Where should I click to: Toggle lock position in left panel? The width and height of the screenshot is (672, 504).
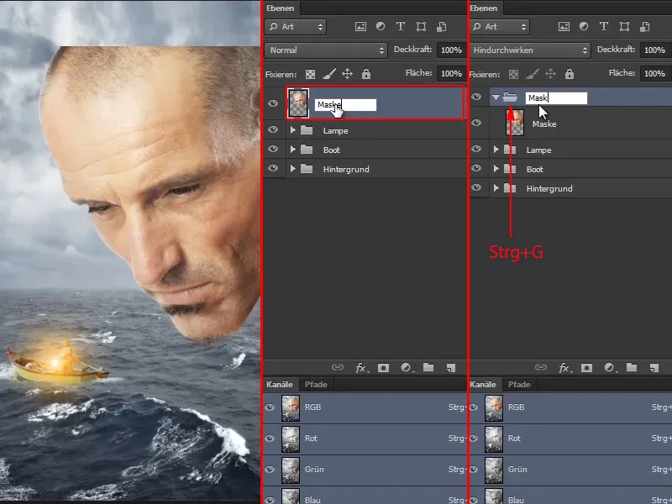click(x=347, y=74)
